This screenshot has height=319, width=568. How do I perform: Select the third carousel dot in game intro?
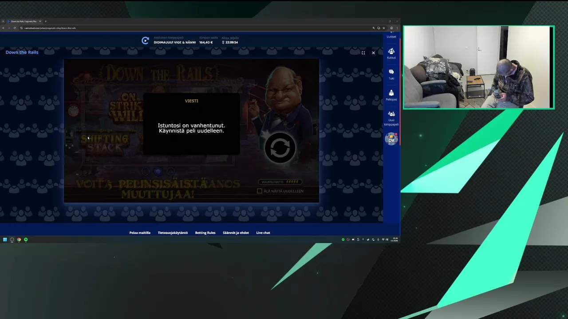tap(171, 171)
